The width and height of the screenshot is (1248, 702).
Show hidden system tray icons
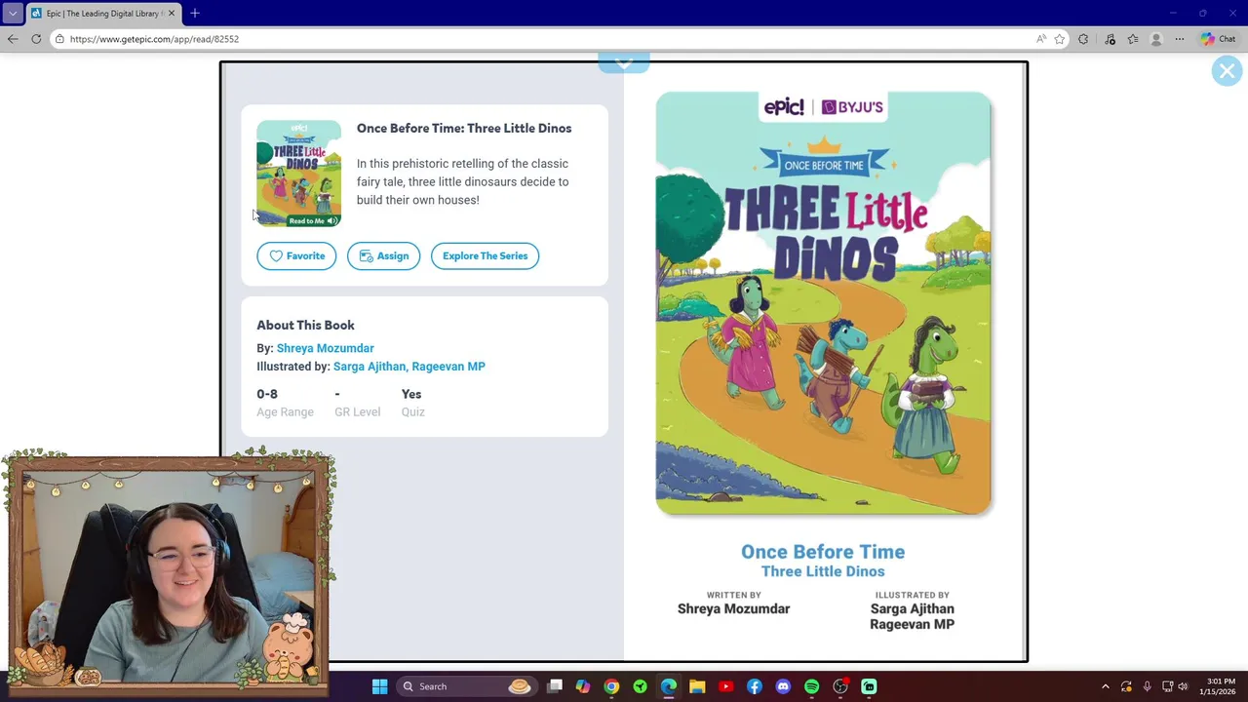[x=1105, y=686]
